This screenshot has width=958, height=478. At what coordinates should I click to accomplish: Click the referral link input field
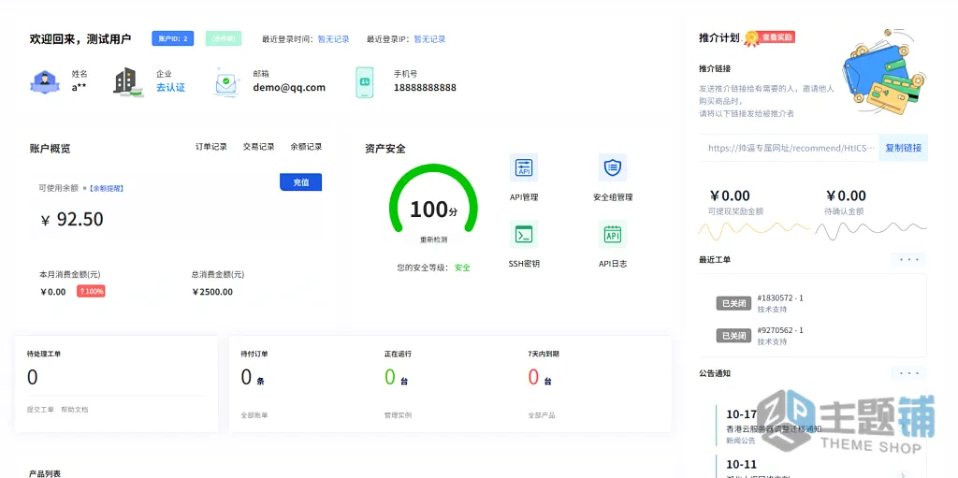[790, 148]
